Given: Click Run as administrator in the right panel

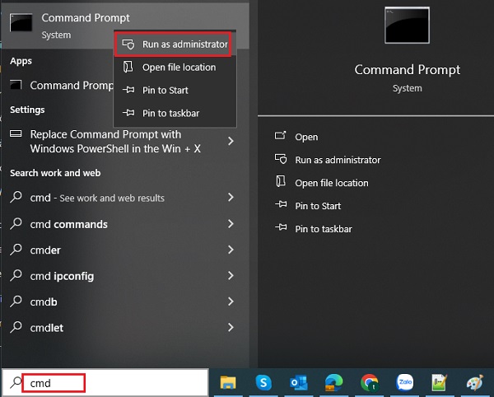Looking at the screenshot, I should (x=338, y=160).
